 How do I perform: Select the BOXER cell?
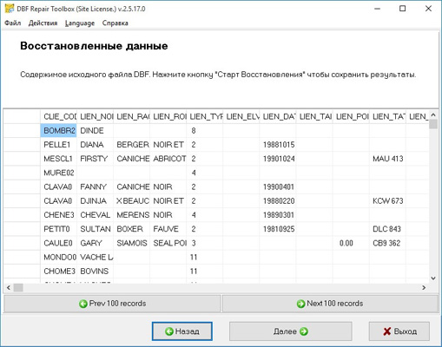(132, 229)
